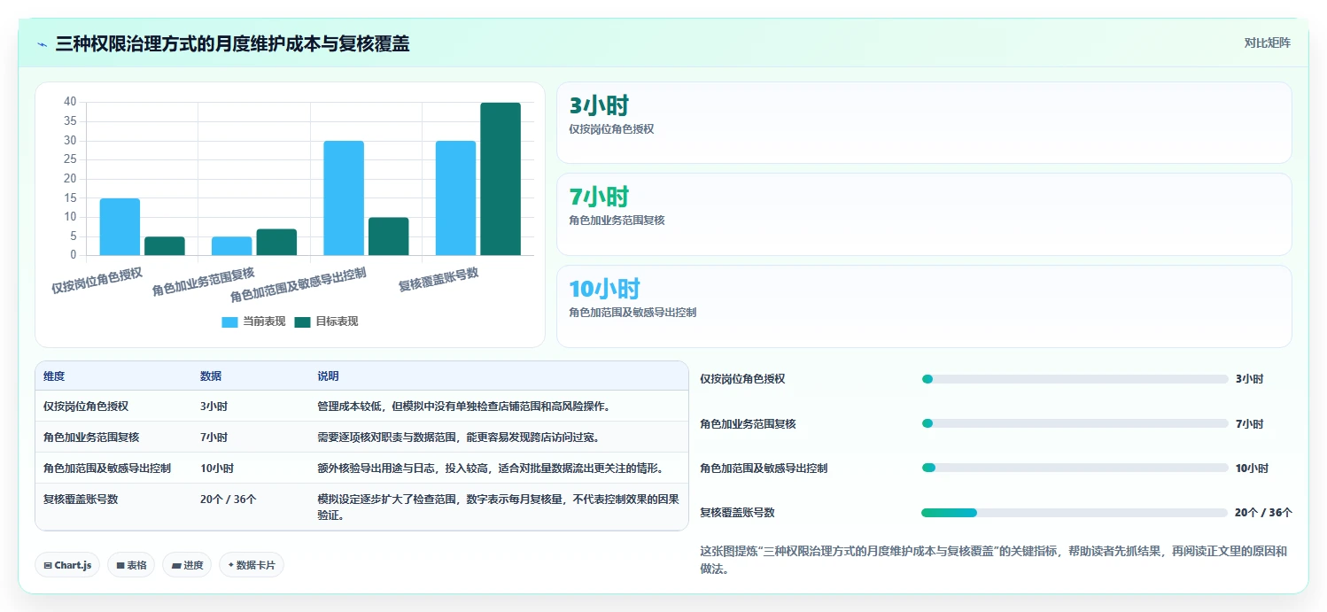Click the 7小时 value beside second progress bar
Viewport: 1327px width, 612px height.
pos(1249,423)
